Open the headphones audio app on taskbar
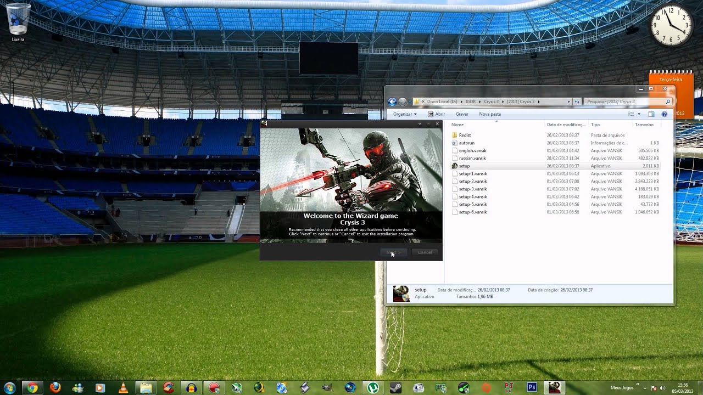The width and height of the screenshot is (703, 395). pos(191,388)
